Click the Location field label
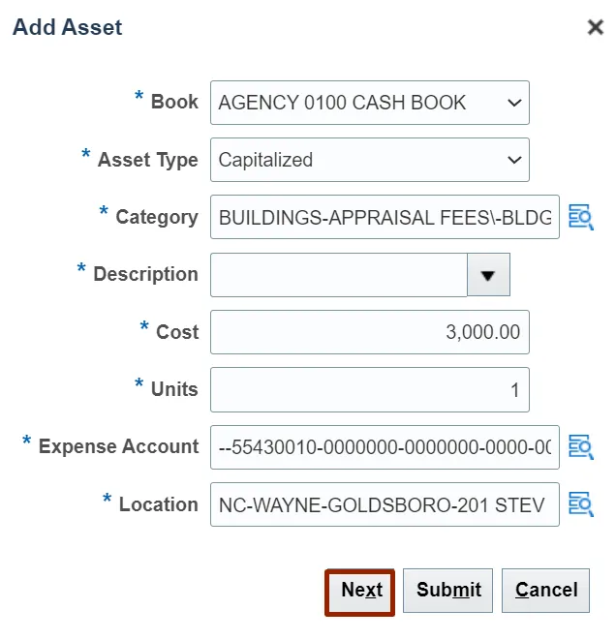This screenshot has width=616, height=640. (158, 504)
